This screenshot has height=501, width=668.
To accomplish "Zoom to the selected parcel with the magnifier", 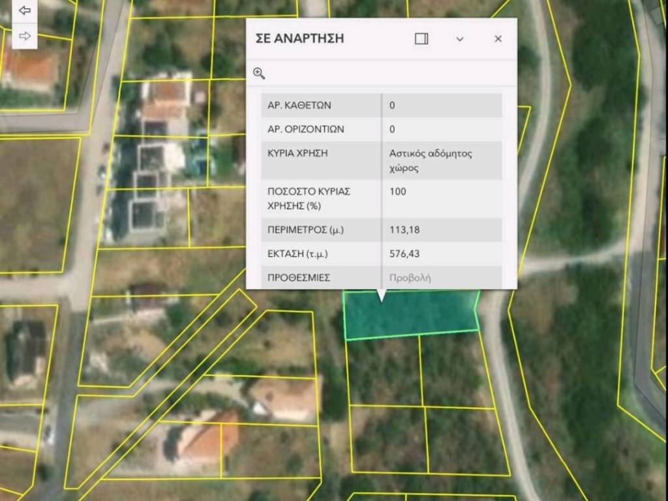I will [259, 73].
